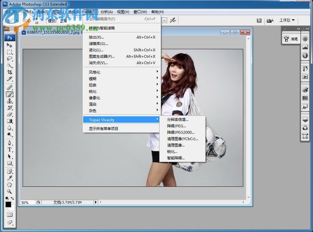The image size is (313, 232).
Task: Click the foreground color swatch
Action: click(8, 204)
